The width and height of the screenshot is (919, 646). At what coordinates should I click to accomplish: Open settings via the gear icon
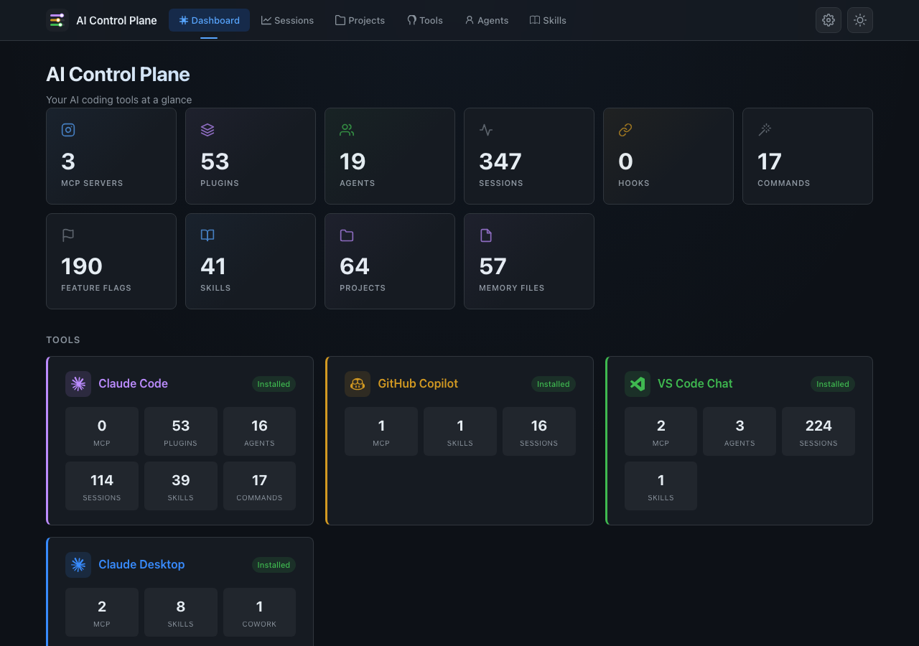coord(829,20)
